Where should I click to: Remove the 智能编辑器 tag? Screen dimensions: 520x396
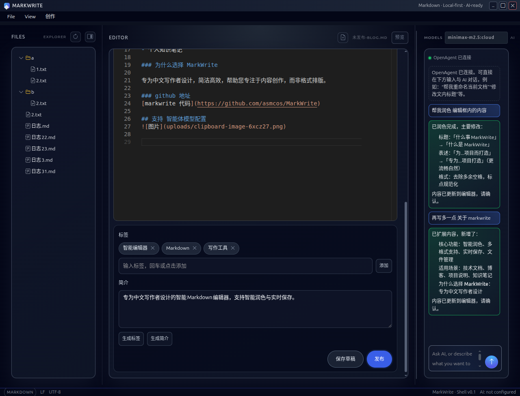pyautogui.click(x=153, y=248)
